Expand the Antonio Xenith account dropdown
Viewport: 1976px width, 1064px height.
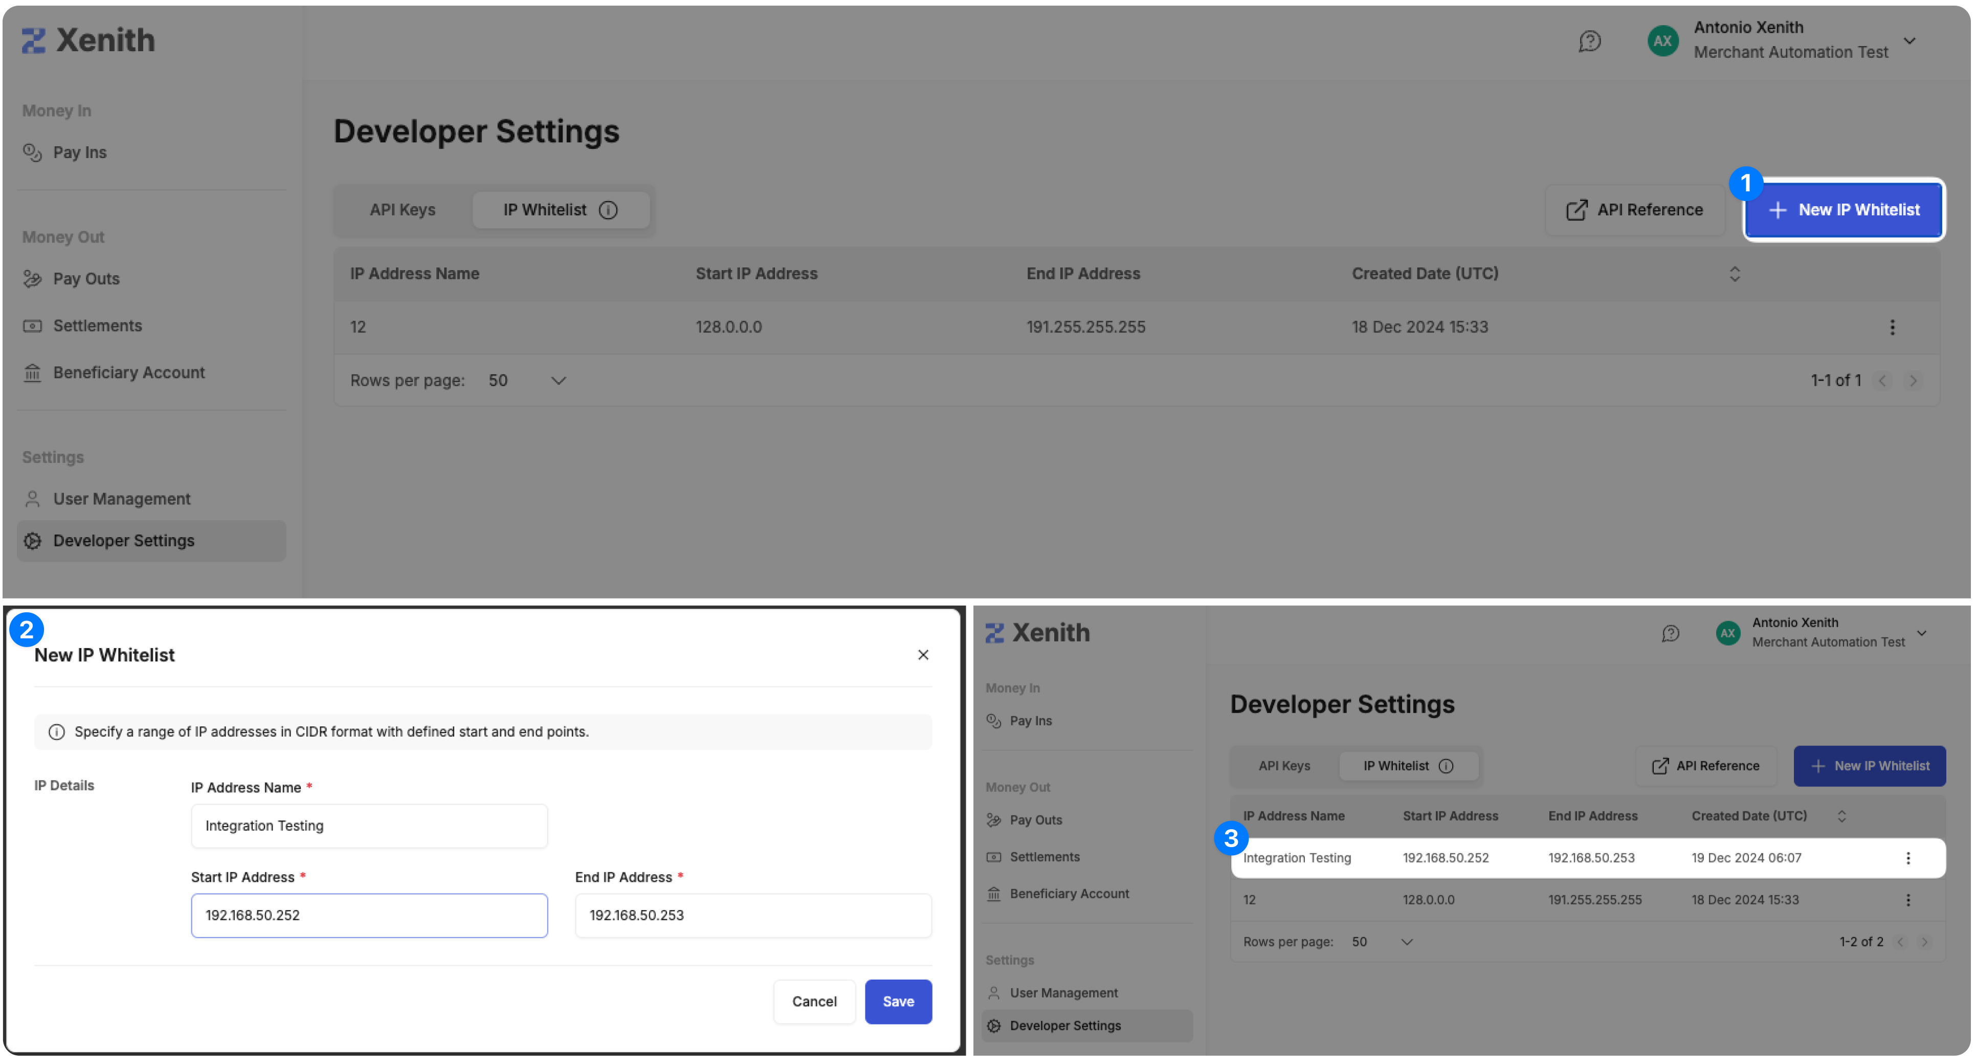[1910, 40]
